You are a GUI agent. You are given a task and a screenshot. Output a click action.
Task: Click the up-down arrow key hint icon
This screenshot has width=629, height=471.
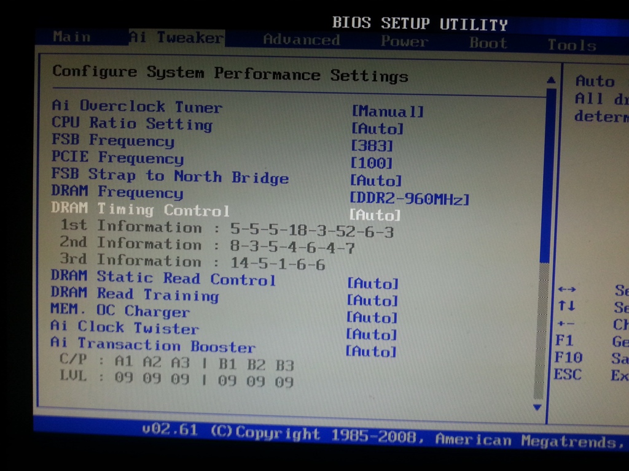[x=566, y=306]
